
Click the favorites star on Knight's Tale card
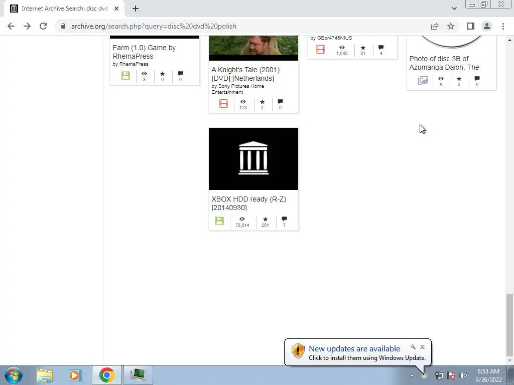click(x=262, y=102)
